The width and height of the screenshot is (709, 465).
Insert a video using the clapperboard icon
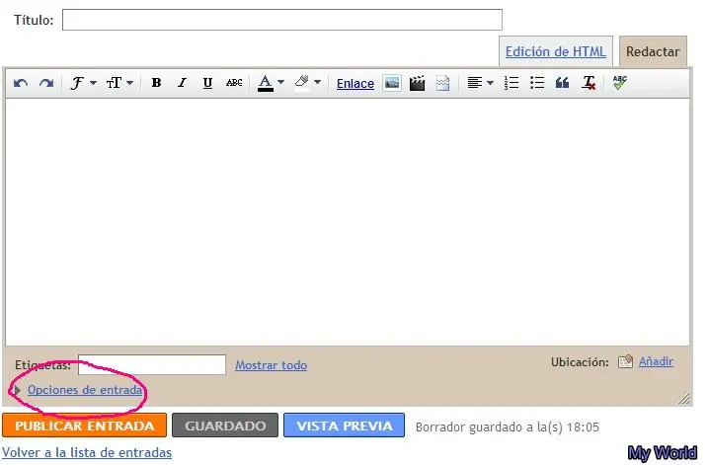pos(417,83)
